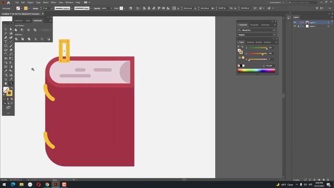Click Minus Front shape mode in Pathfinder

tap(22, 30)
